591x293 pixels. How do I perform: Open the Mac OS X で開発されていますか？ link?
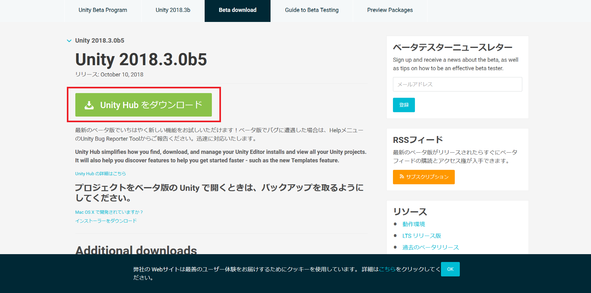(x=109, y=212)
